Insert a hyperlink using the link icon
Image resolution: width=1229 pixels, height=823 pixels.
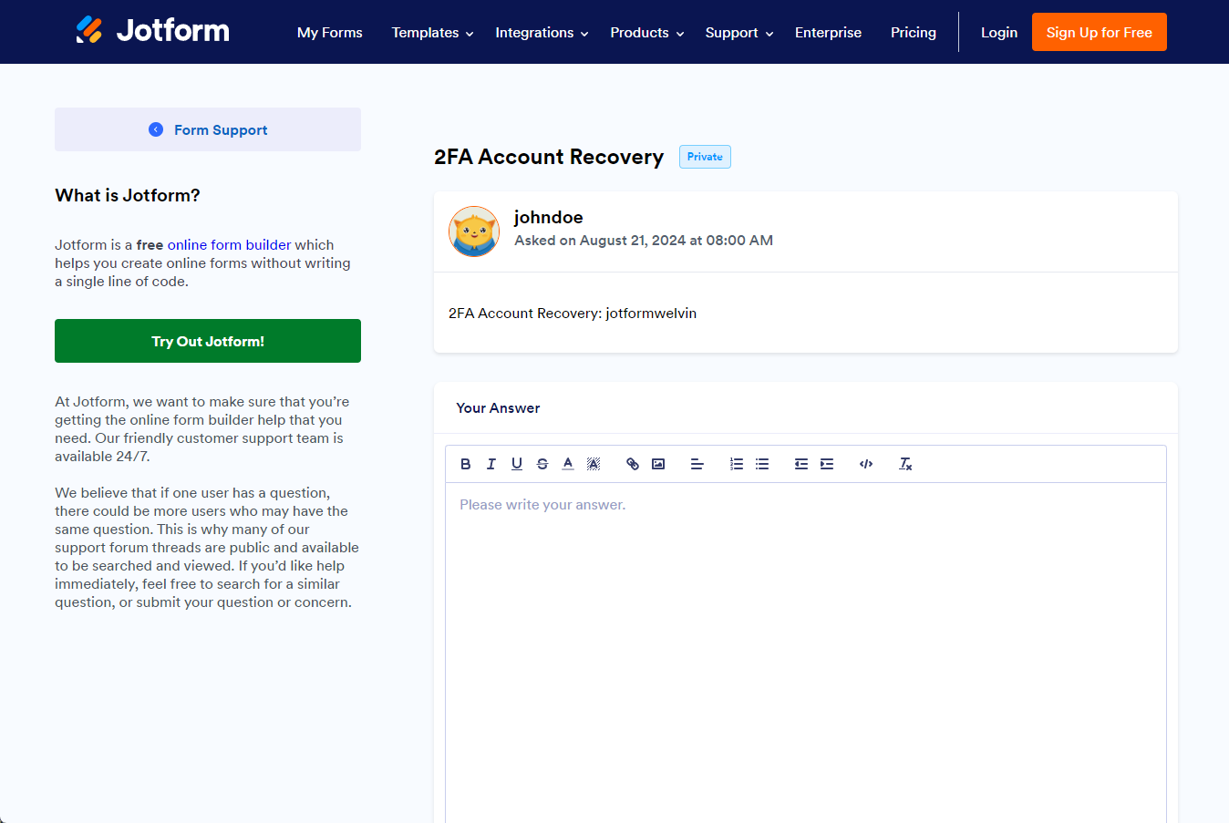click(633, 464)
